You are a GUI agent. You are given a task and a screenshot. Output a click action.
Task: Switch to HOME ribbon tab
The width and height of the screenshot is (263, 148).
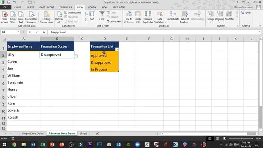pyautogui.click(x=18, y=7)
